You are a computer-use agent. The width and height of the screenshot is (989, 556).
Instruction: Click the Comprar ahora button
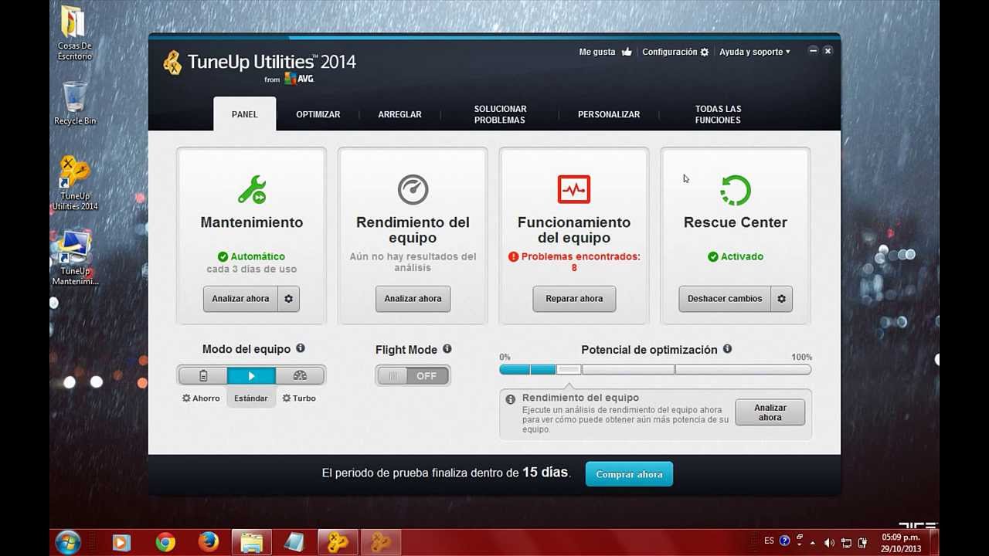point(629,473)
